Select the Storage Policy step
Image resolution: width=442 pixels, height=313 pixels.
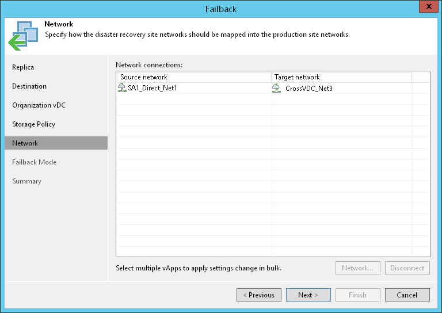click(33, 124)
